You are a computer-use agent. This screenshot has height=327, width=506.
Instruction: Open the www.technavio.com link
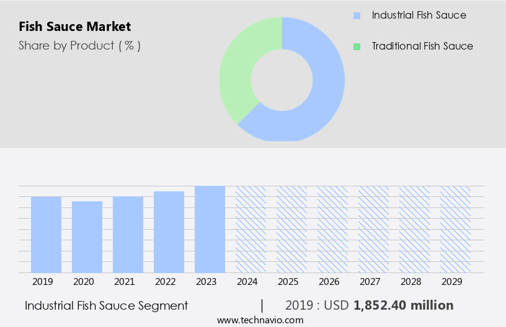click(260, 320)
